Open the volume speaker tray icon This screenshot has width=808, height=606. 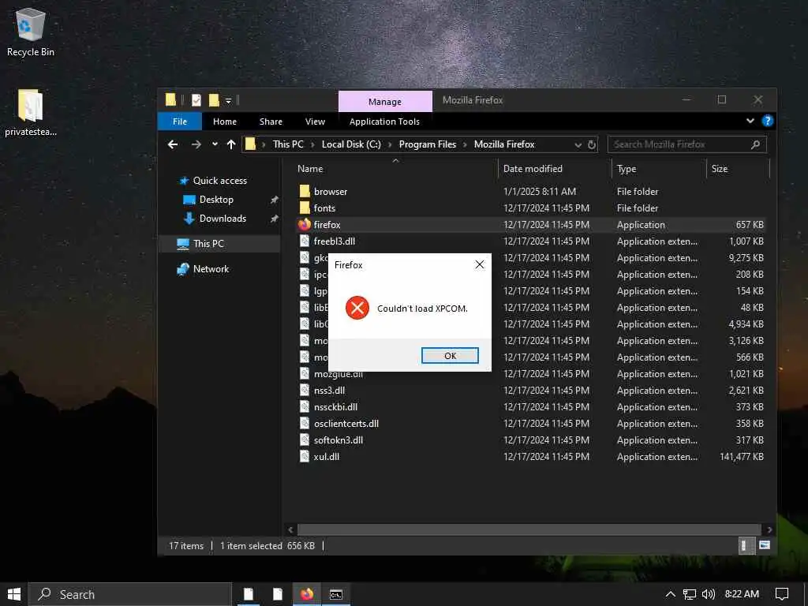(x=708, y=594)
